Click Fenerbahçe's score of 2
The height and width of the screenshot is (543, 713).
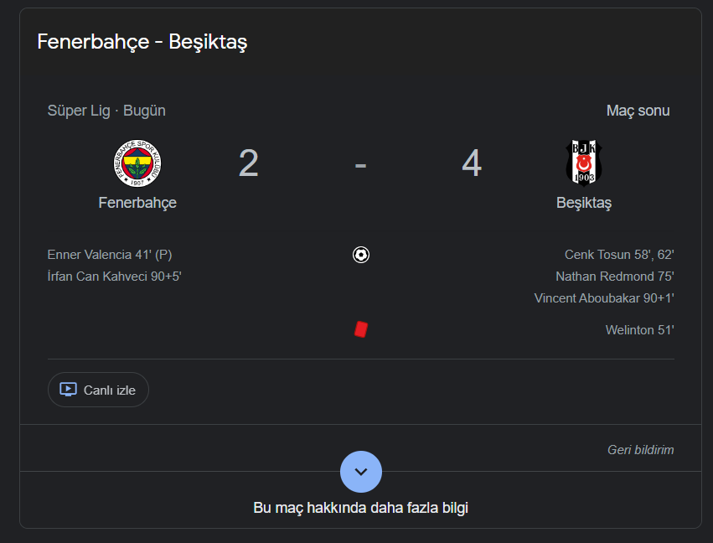[x=249, y=163]
